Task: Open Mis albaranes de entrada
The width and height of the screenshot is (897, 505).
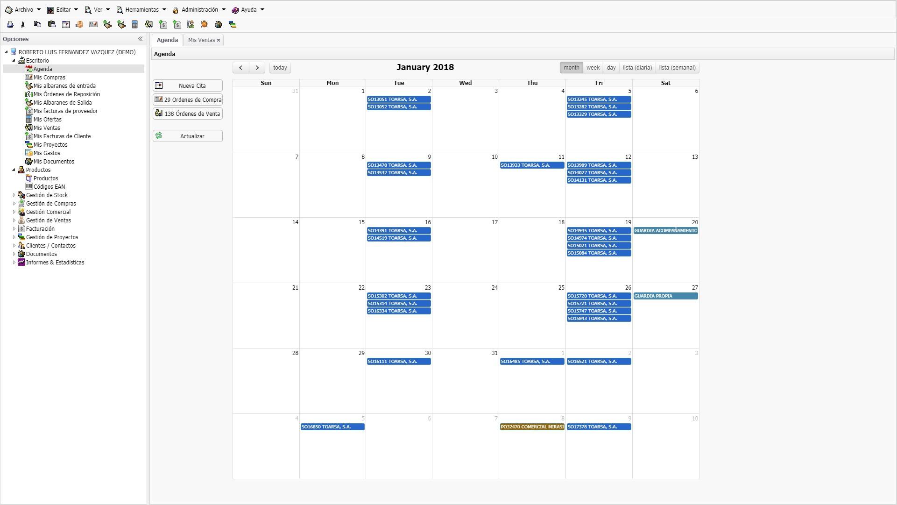Action: coord(64,86)
